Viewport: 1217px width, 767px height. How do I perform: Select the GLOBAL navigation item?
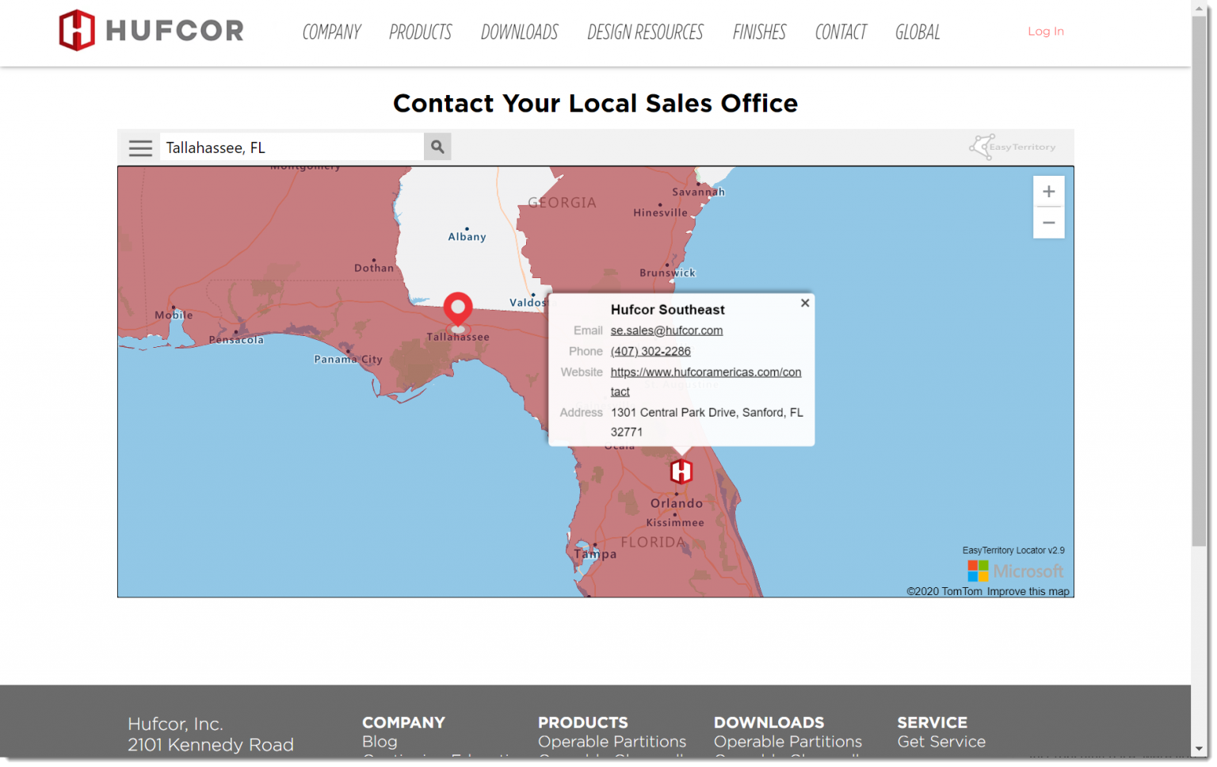click(917, 32)
